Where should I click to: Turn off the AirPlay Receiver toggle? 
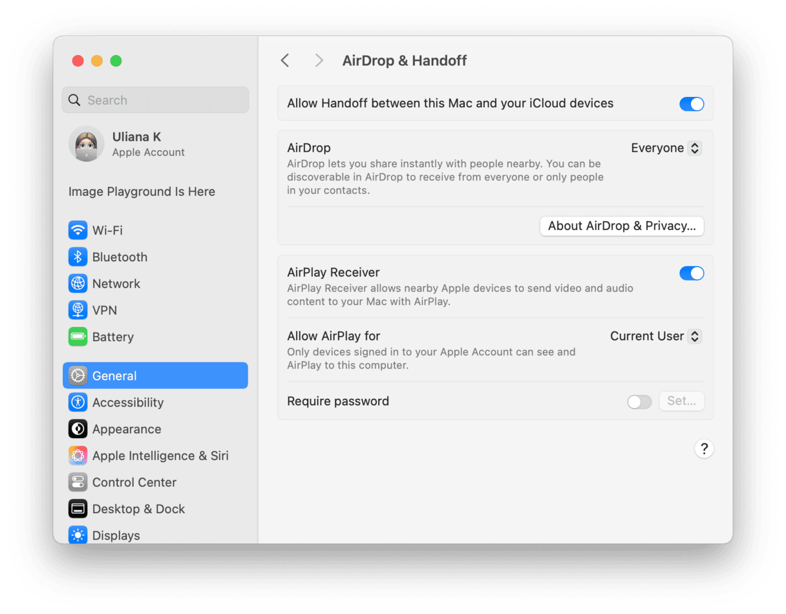(692, 273)
